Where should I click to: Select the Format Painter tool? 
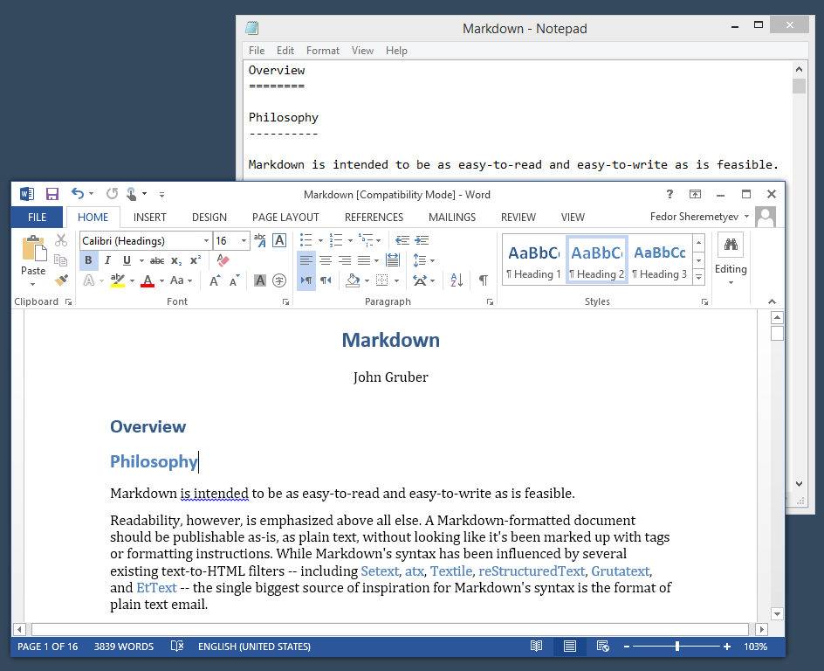(61, 280)
